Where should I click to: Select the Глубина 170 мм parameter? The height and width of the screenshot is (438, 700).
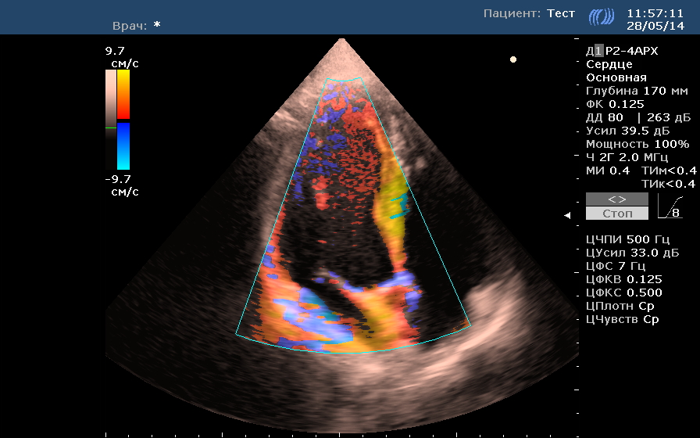click(x=637, y=91)
